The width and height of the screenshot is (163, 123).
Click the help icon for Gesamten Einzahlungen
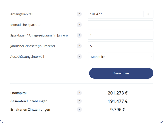tap(79, 101)
